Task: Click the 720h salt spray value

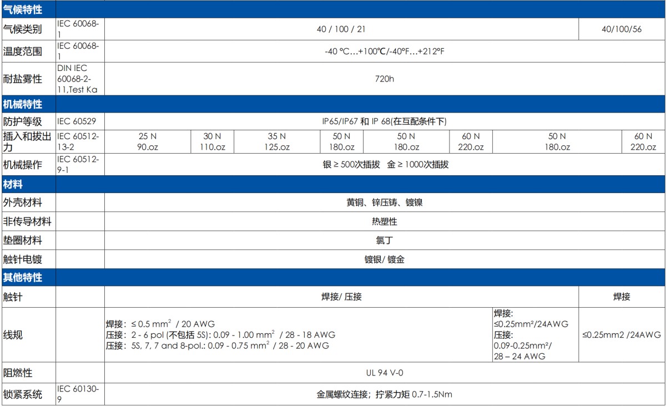Action: point(383,78)
